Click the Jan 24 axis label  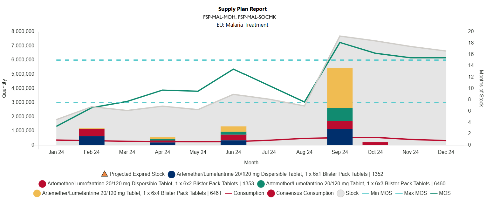pyautogui.click(x=56, y=152)
